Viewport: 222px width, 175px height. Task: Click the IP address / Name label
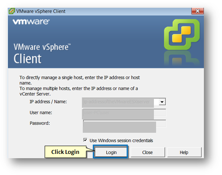(x=48, y=102)
